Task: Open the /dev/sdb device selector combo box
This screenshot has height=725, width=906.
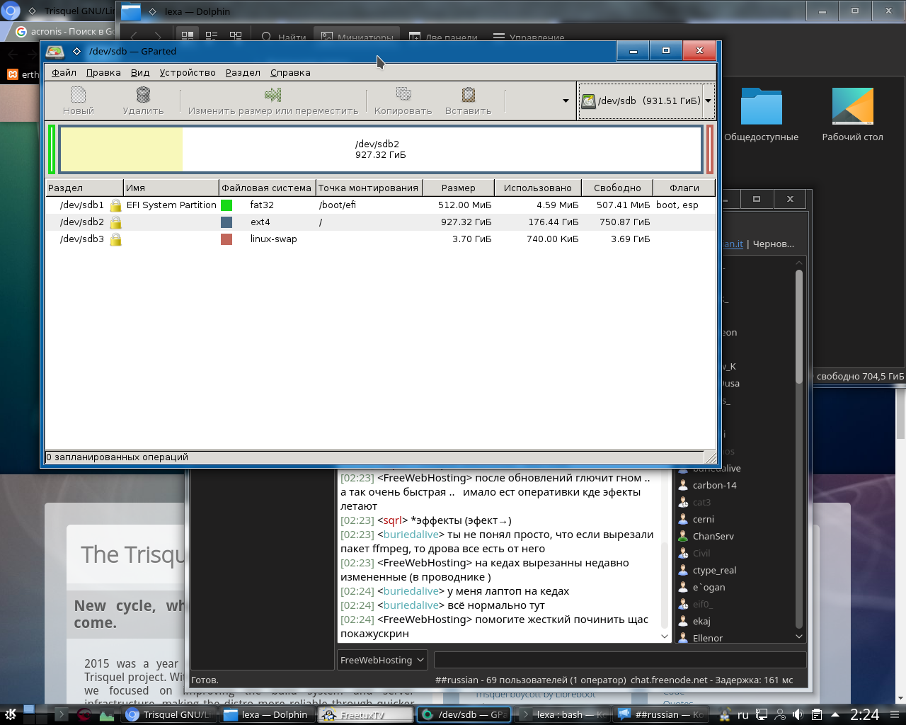Action: click(x=646, y=101)
